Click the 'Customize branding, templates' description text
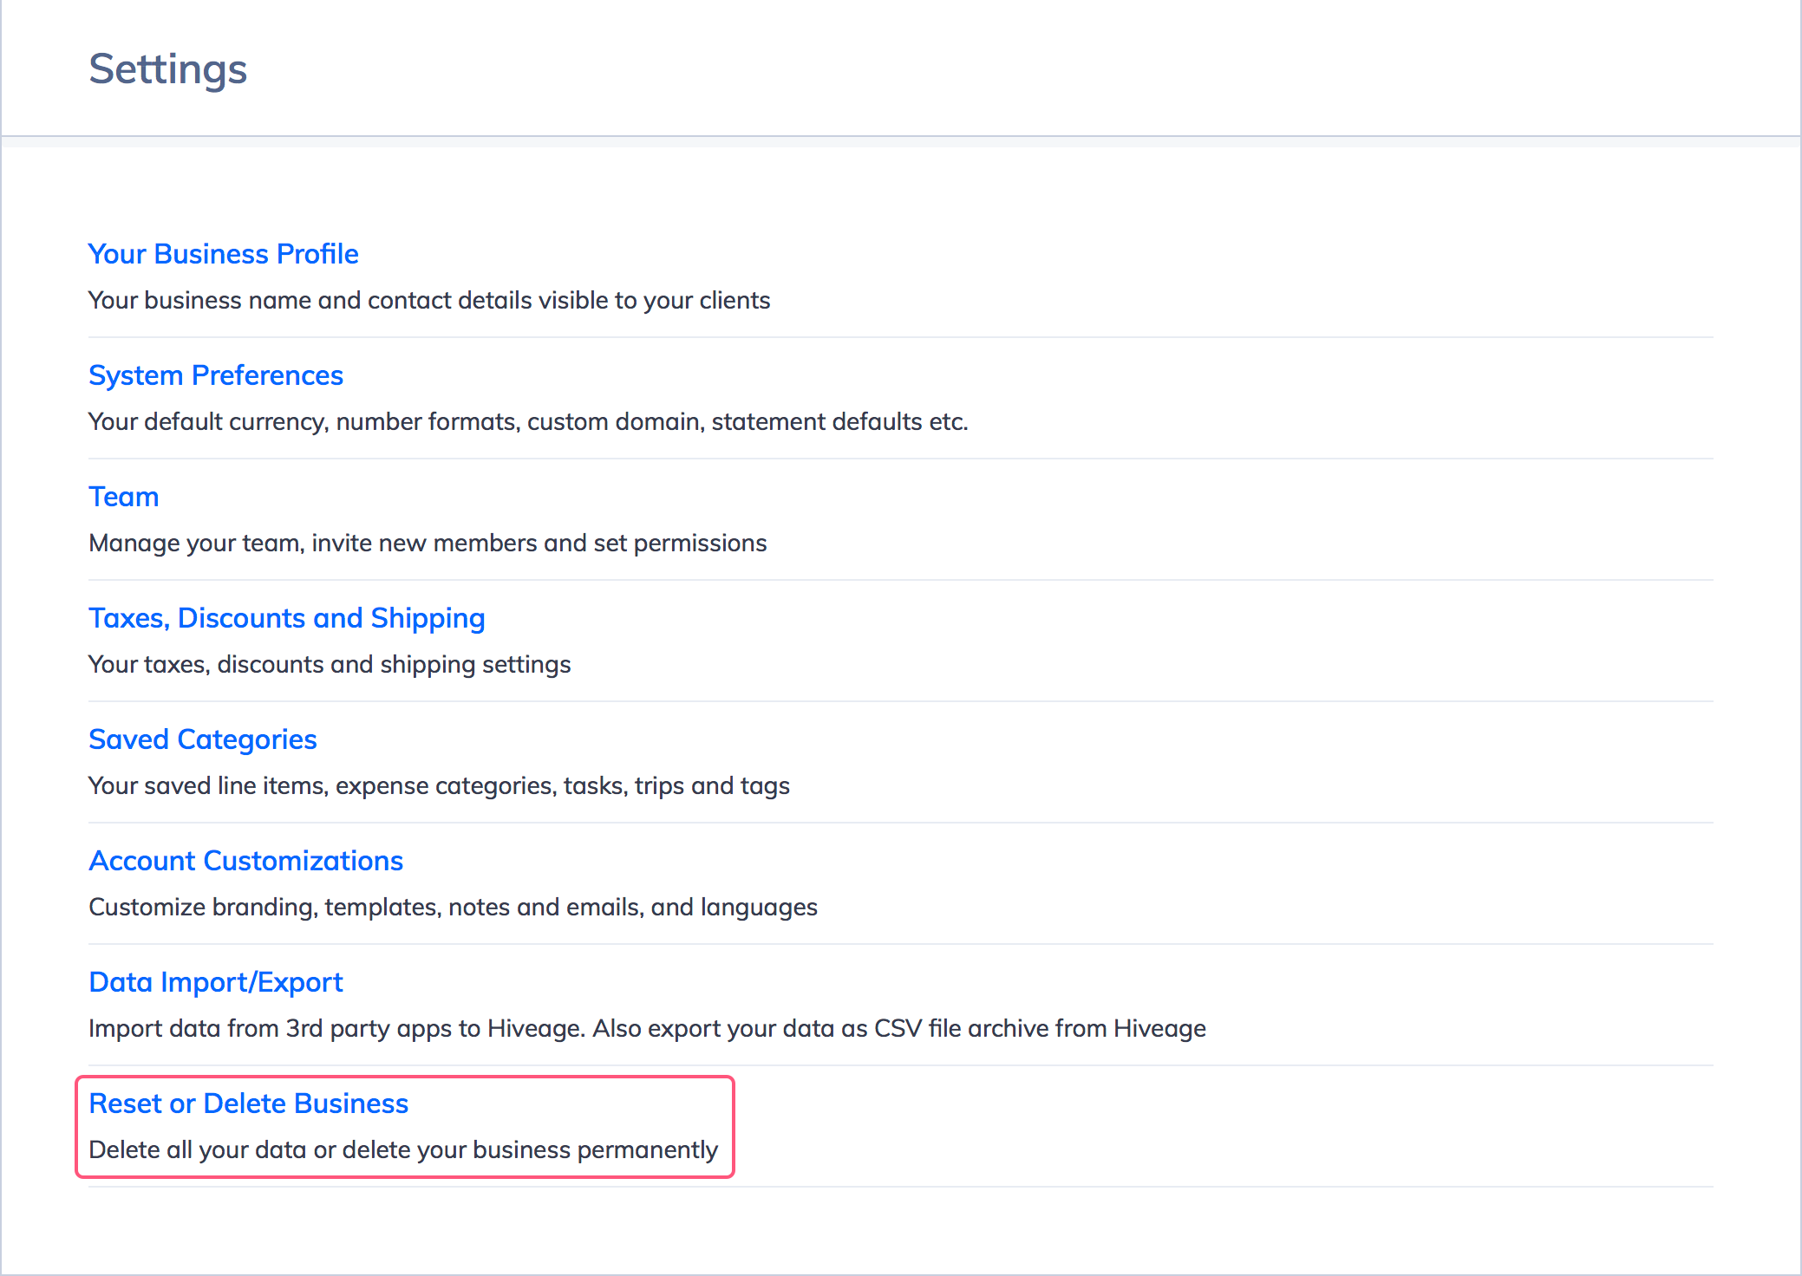This screenshot has width=1802, height=1276. coord(452,907)
